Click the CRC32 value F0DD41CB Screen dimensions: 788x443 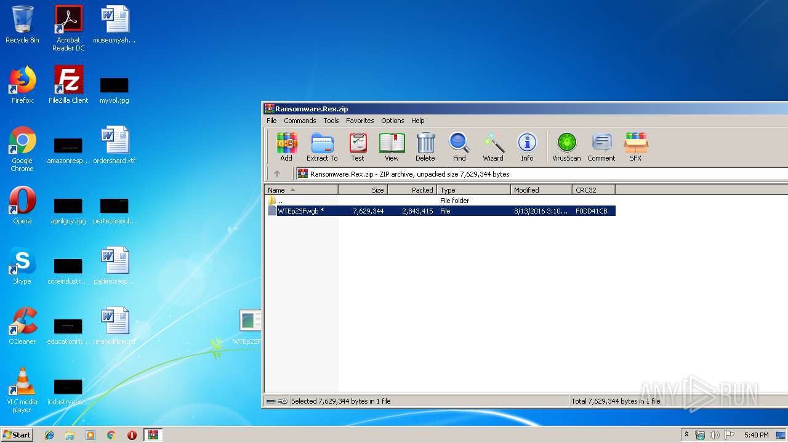(592, 211)
